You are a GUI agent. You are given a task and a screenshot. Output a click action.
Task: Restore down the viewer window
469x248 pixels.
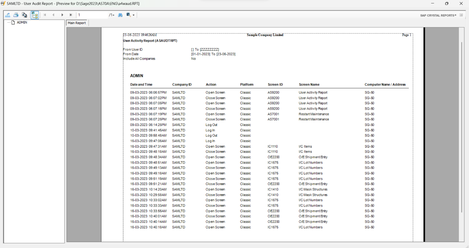click(447, 4)
